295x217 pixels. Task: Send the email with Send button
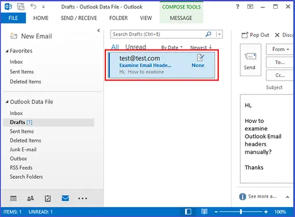tap(251, 60)
